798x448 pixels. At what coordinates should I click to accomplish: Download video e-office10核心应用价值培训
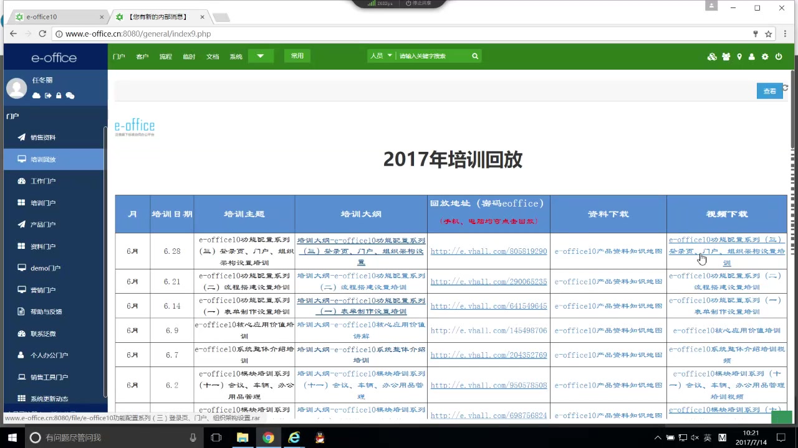coord(727,330)
